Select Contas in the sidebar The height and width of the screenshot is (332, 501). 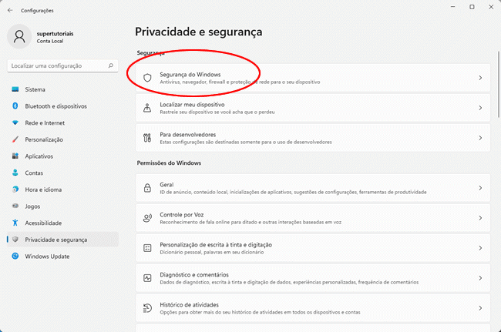click(x=62, y=173)
